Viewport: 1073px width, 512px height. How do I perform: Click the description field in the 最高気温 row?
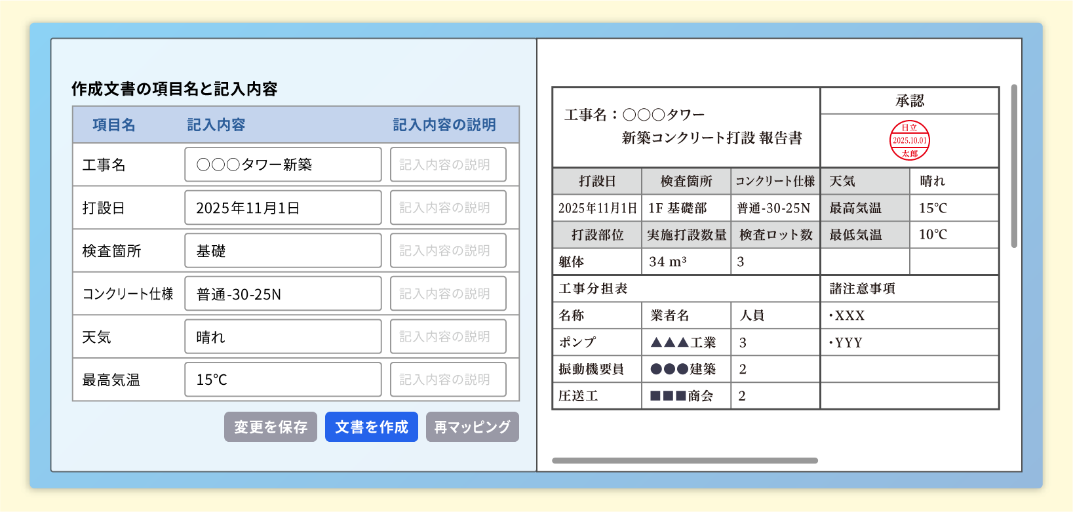pos(448,380)
